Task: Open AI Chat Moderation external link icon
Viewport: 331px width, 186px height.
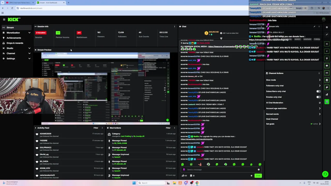Action: click(320, 103)
